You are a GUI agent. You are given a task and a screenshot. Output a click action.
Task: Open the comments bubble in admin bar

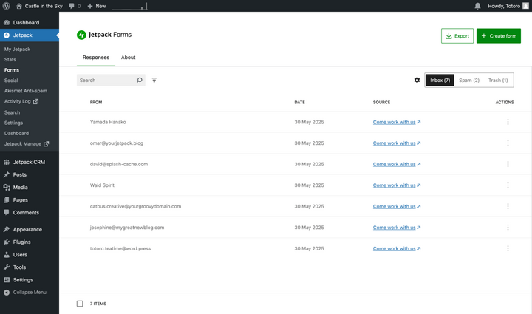click(x=75, y=6)
